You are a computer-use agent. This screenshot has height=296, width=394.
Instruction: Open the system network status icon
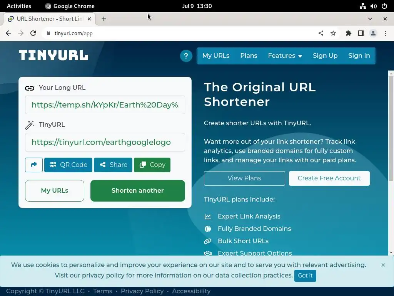(x=362, y=6)
